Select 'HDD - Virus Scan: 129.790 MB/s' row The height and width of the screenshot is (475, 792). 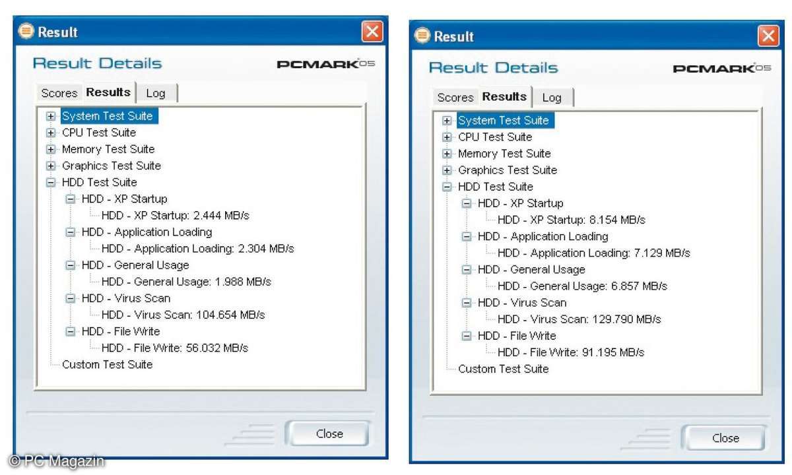pos(579,319)
